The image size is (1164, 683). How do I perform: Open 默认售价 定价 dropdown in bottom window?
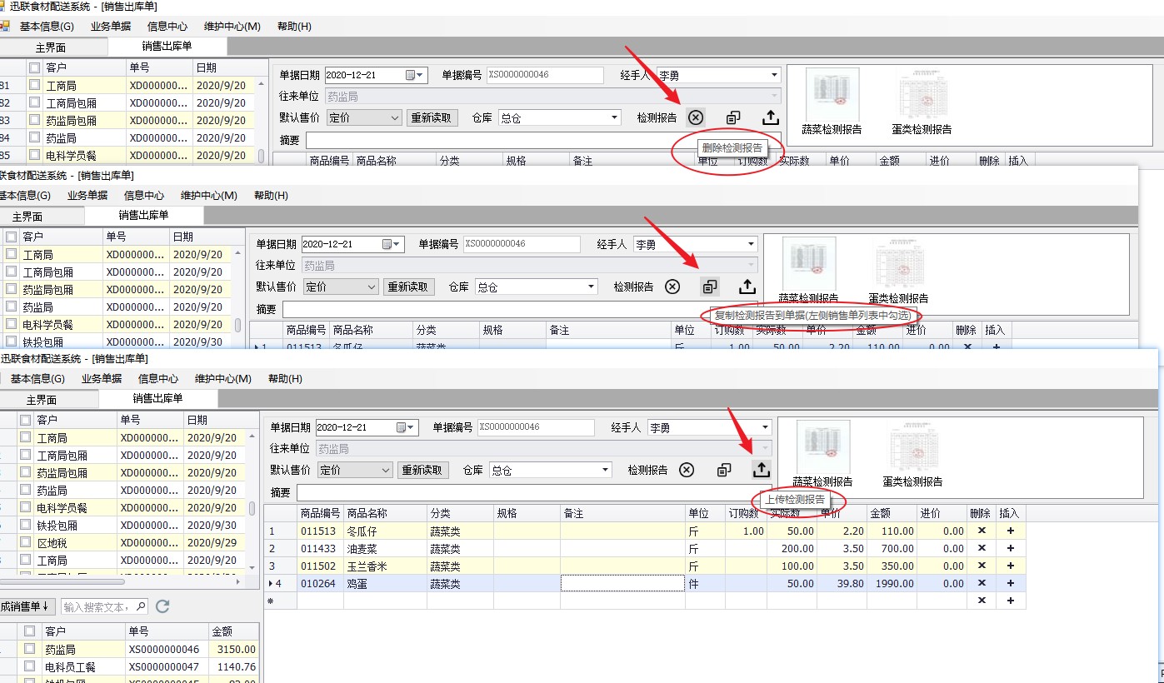pos(386,470)
